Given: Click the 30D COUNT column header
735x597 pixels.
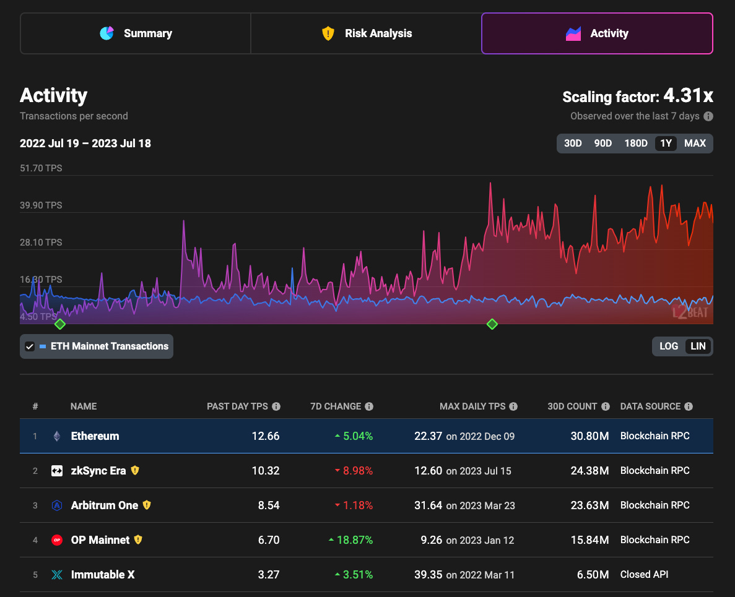Looking at the screenshot, I should (x=572, y=406).
